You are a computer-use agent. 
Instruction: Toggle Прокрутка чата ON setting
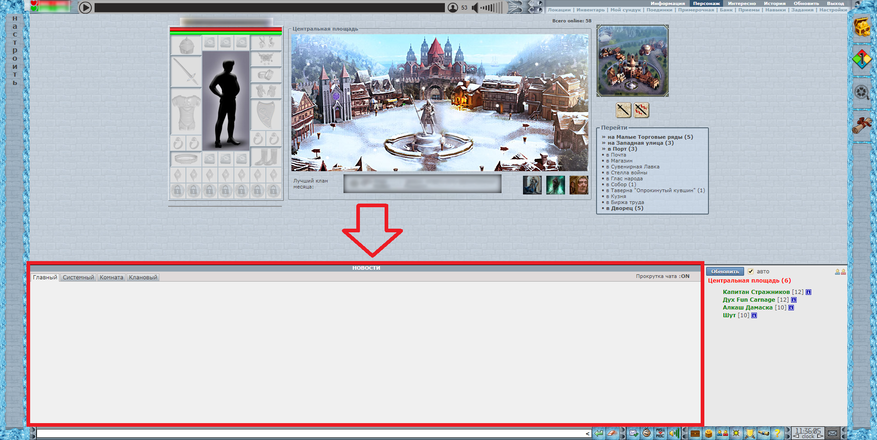tap(663, 276)
